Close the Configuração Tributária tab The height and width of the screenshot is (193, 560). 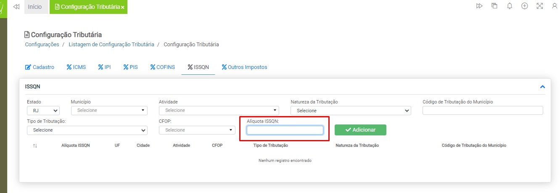tap(122, 8)
